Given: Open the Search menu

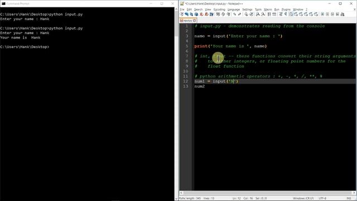Looking at the screenshot, I should (199, 9).
